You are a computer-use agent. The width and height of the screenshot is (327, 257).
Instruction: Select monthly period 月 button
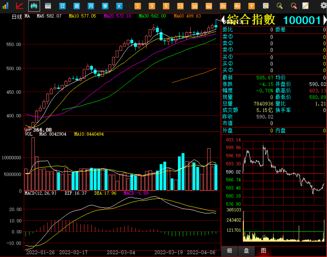tap(91, 6)
